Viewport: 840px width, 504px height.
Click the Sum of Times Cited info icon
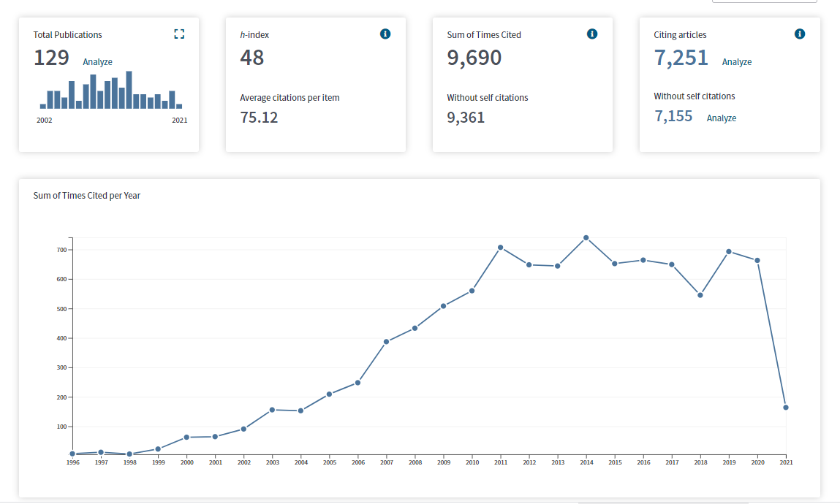point(592,34)
